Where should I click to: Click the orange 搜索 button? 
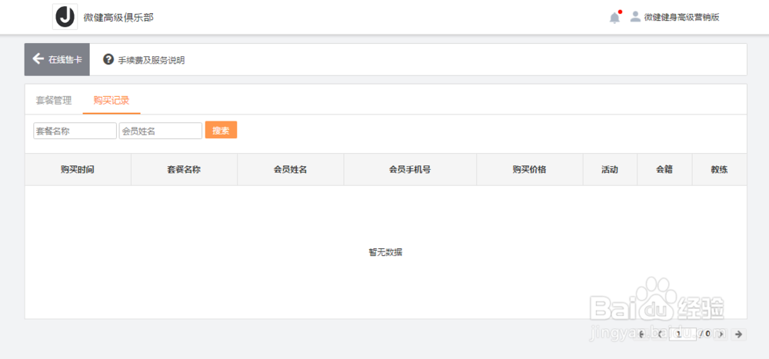(221, 130)
